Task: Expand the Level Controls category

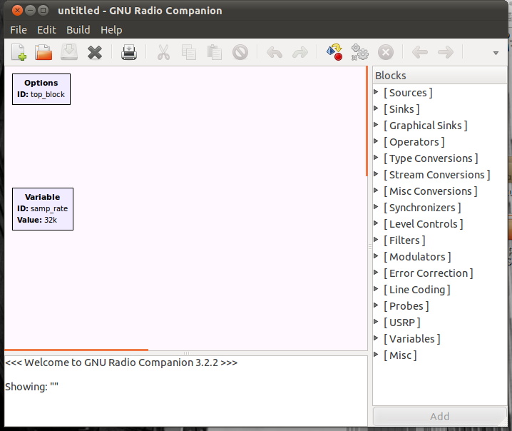Action: tap(376, 223)
